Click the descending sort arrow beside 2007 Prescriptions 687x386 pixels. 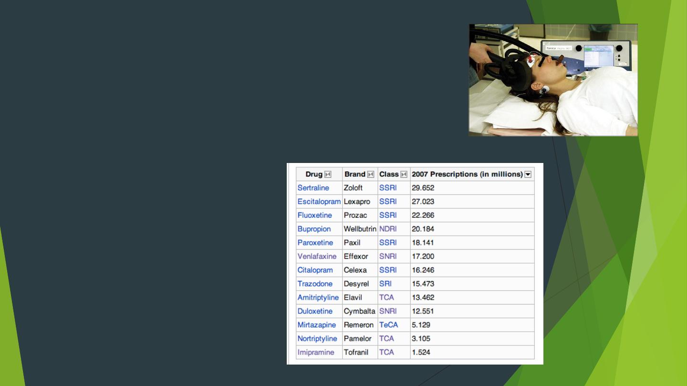pyautogui.click(x=528, y=174)
